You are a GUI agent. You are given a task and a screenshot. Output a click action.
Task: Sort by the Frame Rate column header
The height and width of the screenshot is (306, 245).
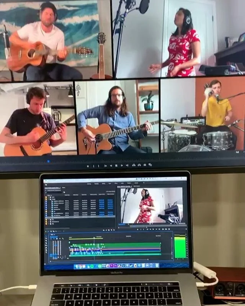click(x=67, y=195)
